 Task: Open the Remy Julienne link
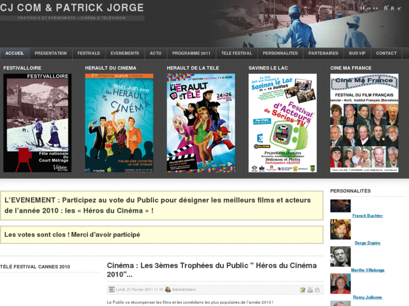pyautogui.click(x=367, y=298)
